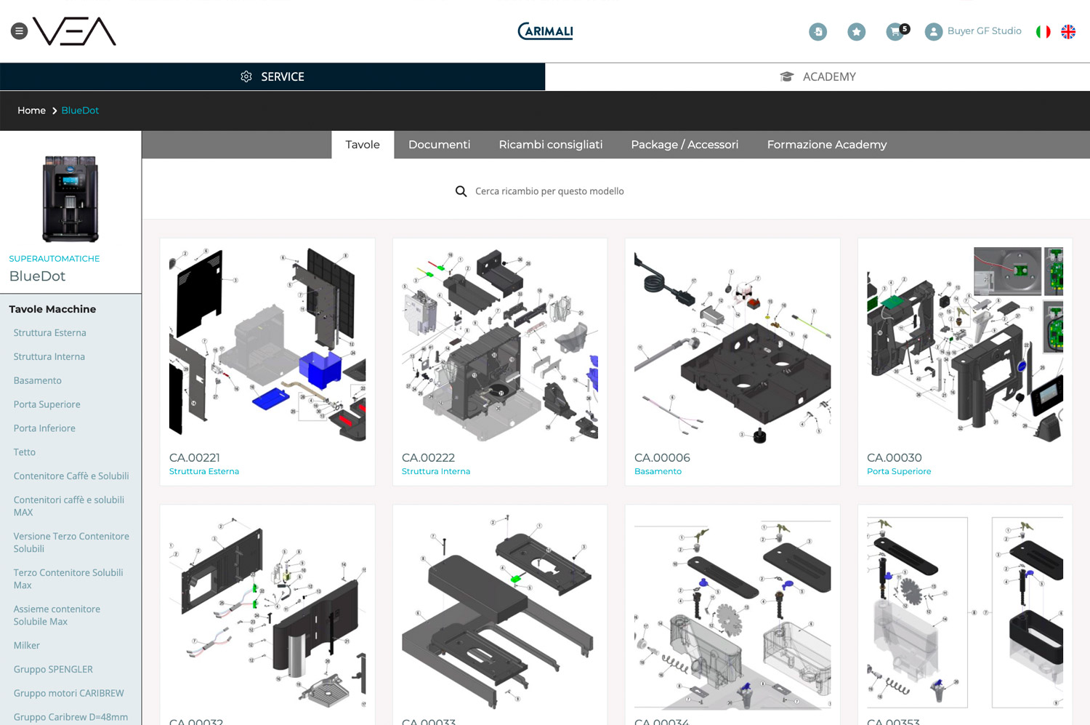This screenshot has width=1090, height=725.
Task: Switch language to English UK flag
Action: click(x=1067, y=32)
